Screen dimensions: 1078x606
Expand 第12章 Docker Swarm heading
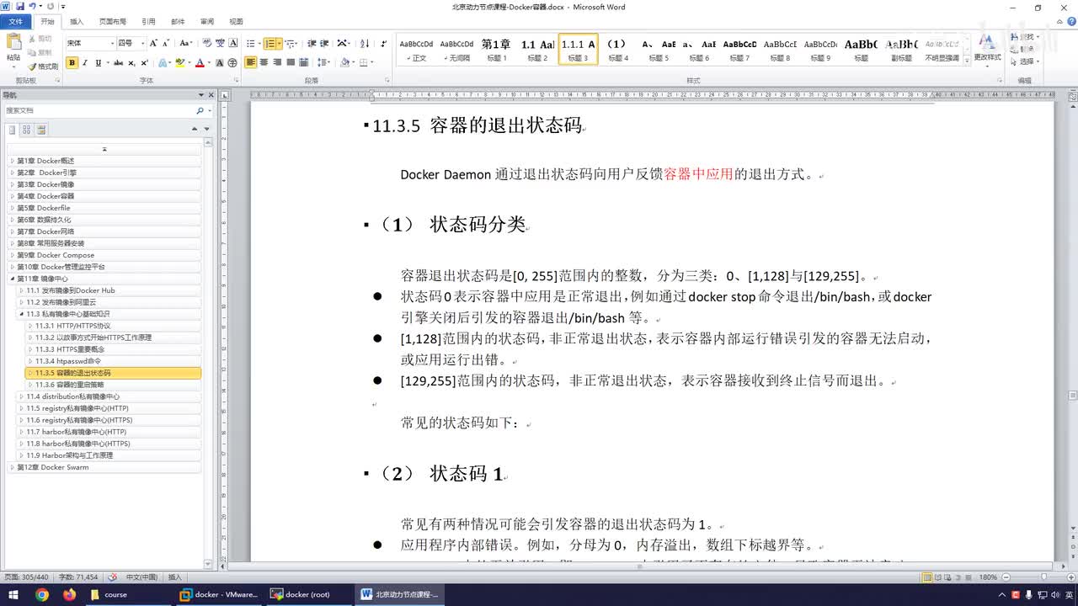pyautogui.click(x=12, y=467)
